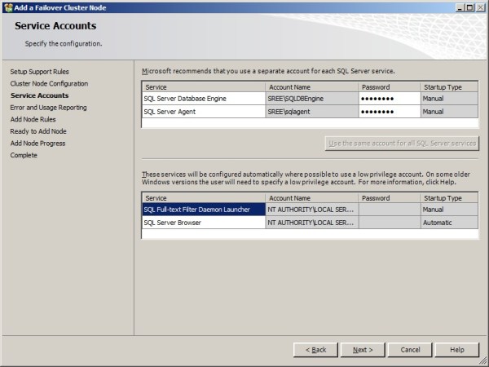Click password field for SQL Server Database Engine

click(x=389, y=99)
